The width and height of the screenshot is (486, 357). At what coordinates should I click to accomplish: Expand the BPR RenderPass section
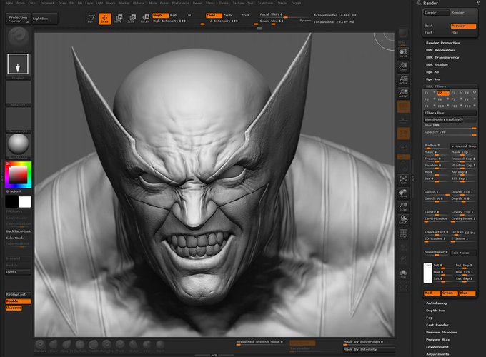tap(440, 50)
